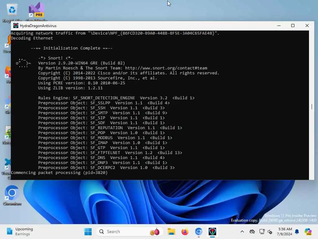Click the SF_SMTP preprocessor line
The height and width of the screenshot is (239, 318).
click(103, 113)
